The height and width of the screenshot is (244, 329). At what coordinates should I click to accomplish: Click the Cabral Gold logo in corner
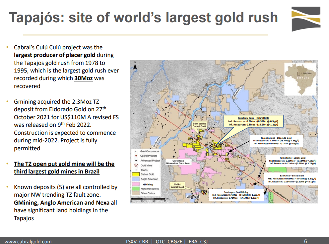pyautogui.click(x=306, y=19)
